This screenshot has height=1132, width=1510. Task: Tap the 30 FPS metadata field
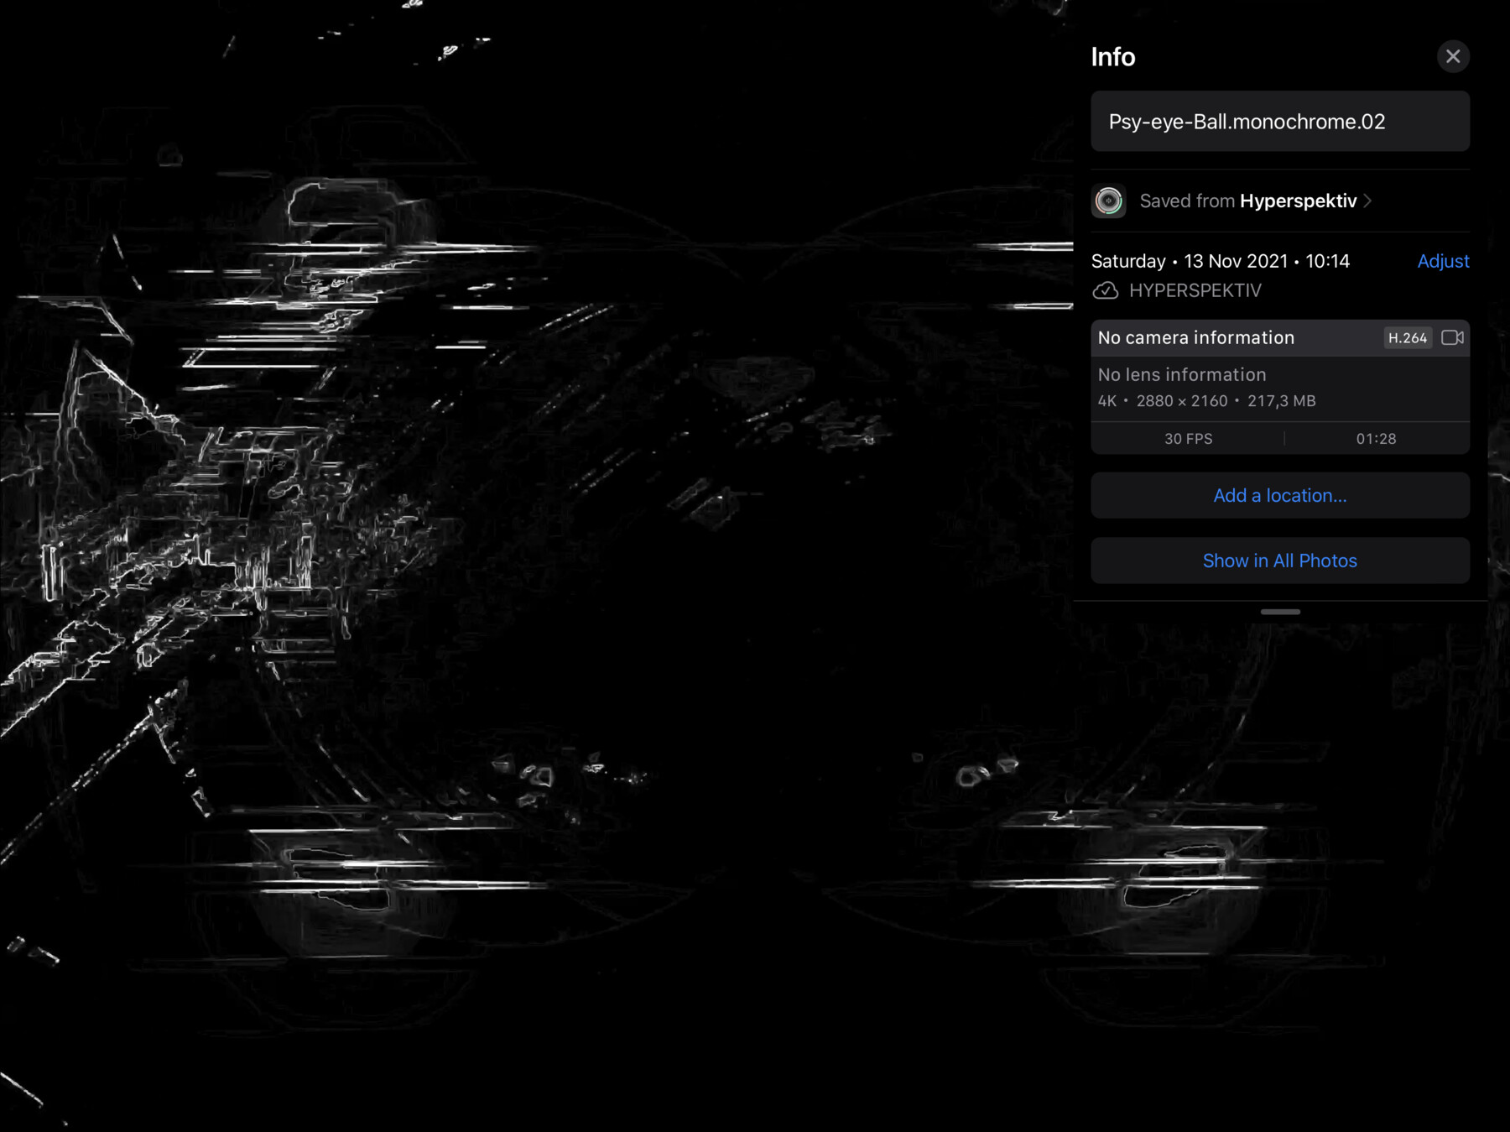click(x=1186, y=438)
